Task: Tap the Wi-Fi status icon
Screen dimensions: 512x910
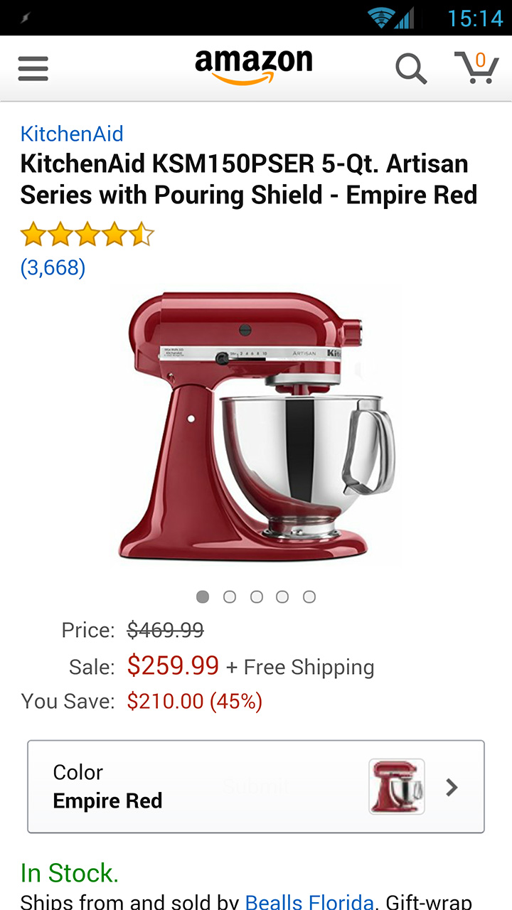Action: click(382, 18)
